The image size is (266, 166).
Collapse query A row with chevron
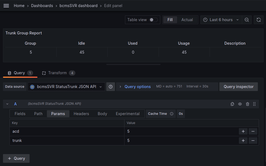(7, 104)
